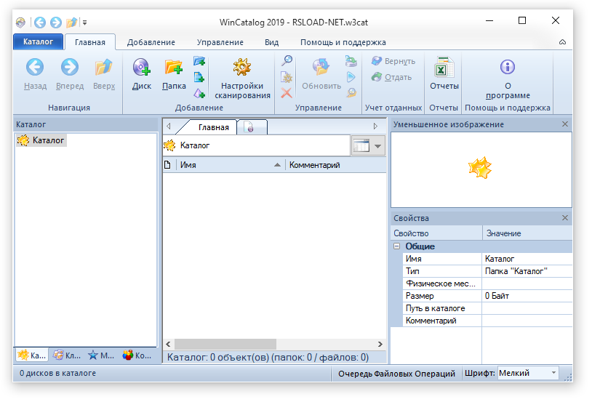Viewport: 600px width, 402px height.
Task: Open Настройки сканирования gear settings
Action: tap(242, 68)
